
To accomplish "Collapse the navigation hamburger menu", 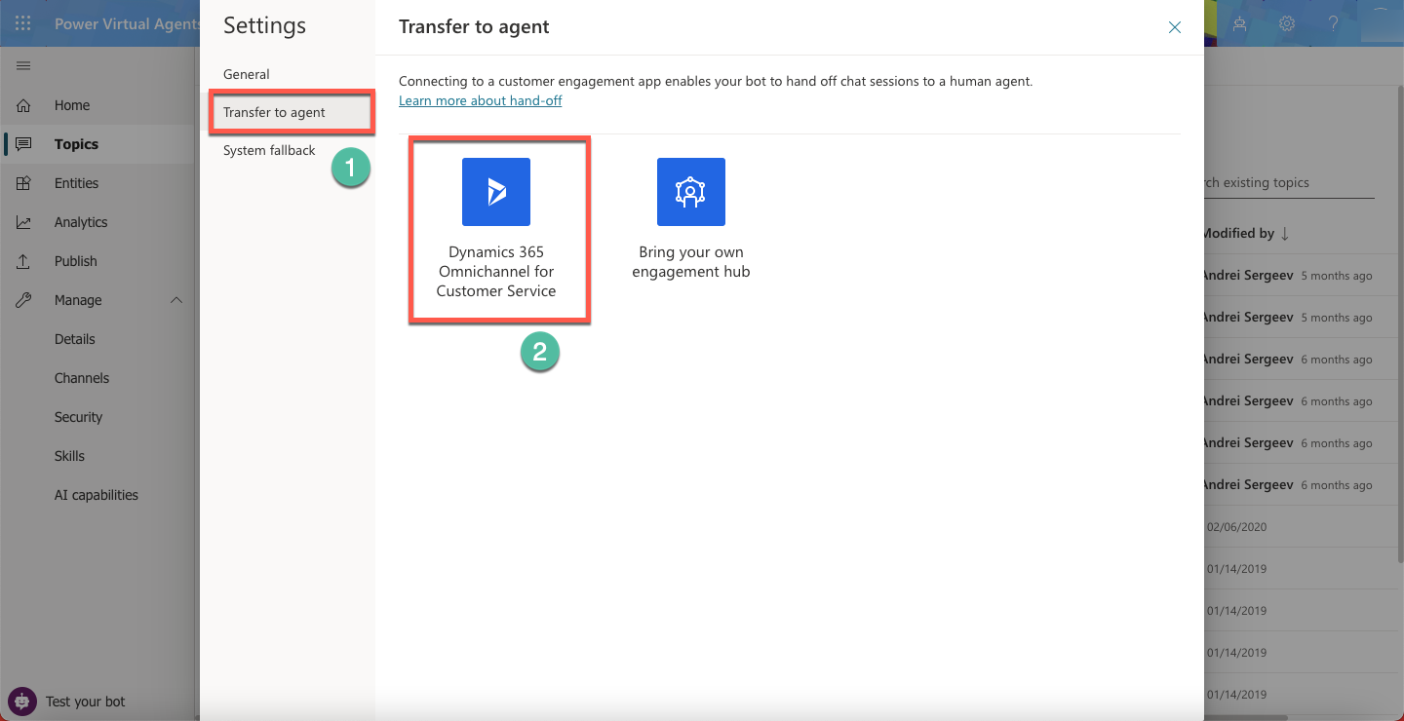I will click(23, 65).
